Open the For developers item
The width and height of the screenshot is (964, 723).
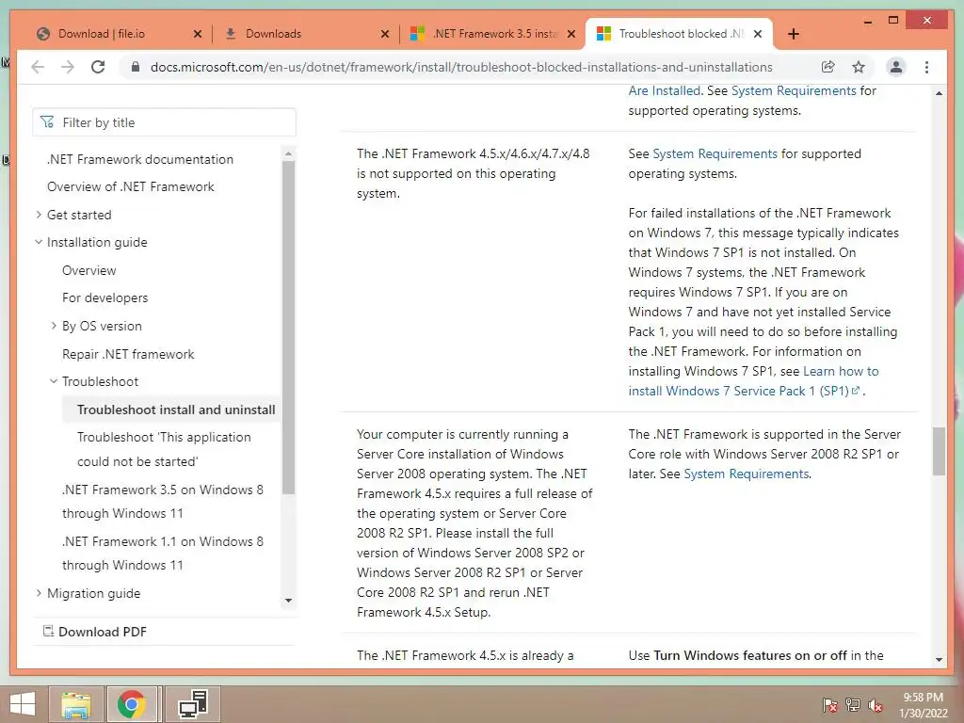point(105,297)
